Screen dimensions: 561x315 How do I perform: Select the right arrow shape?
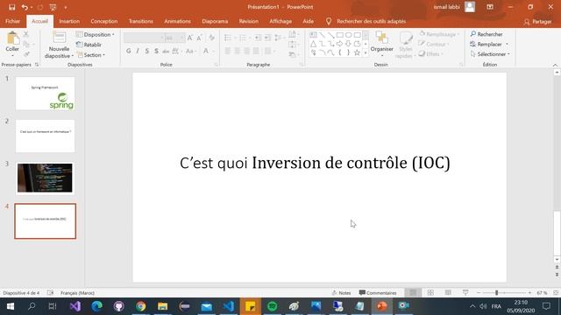(x=339, y=44)
